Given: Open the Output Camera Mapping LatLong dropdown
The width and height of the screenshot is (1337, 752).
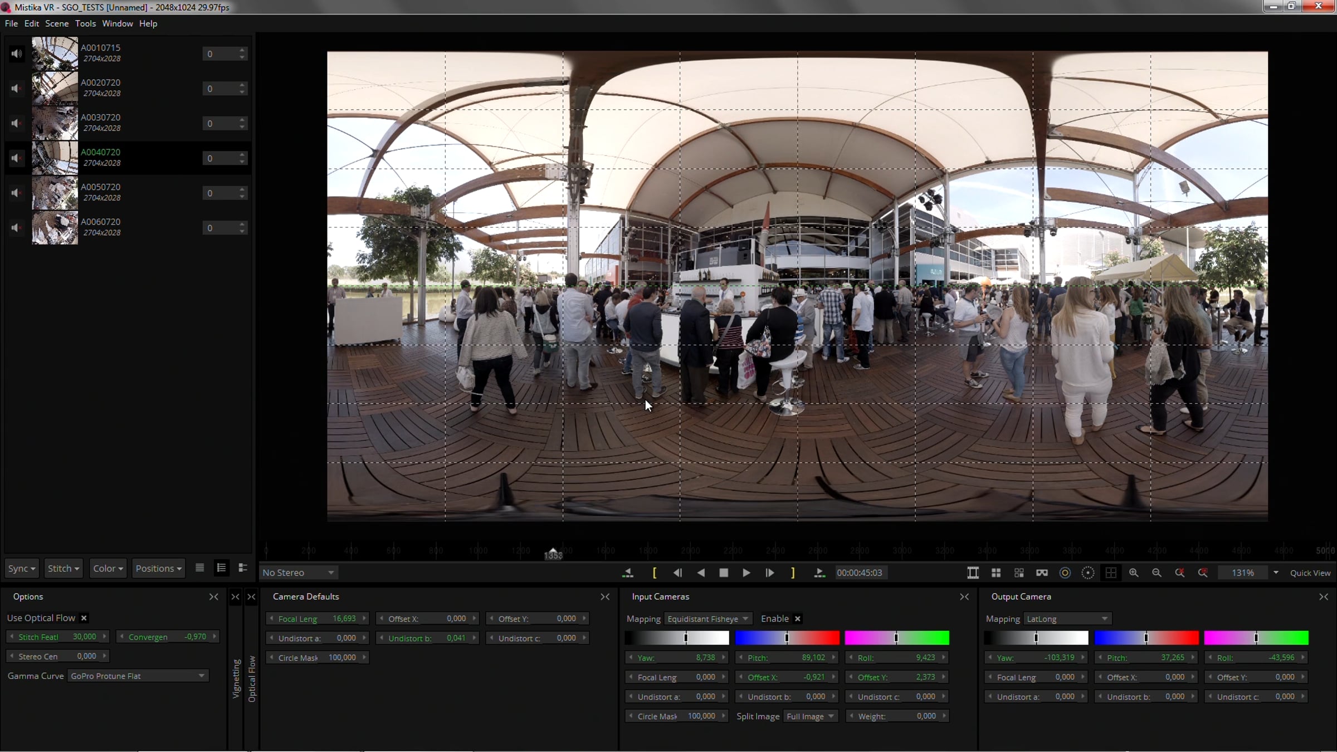Looking at the screenshot, I should (x=1066, y=619).
